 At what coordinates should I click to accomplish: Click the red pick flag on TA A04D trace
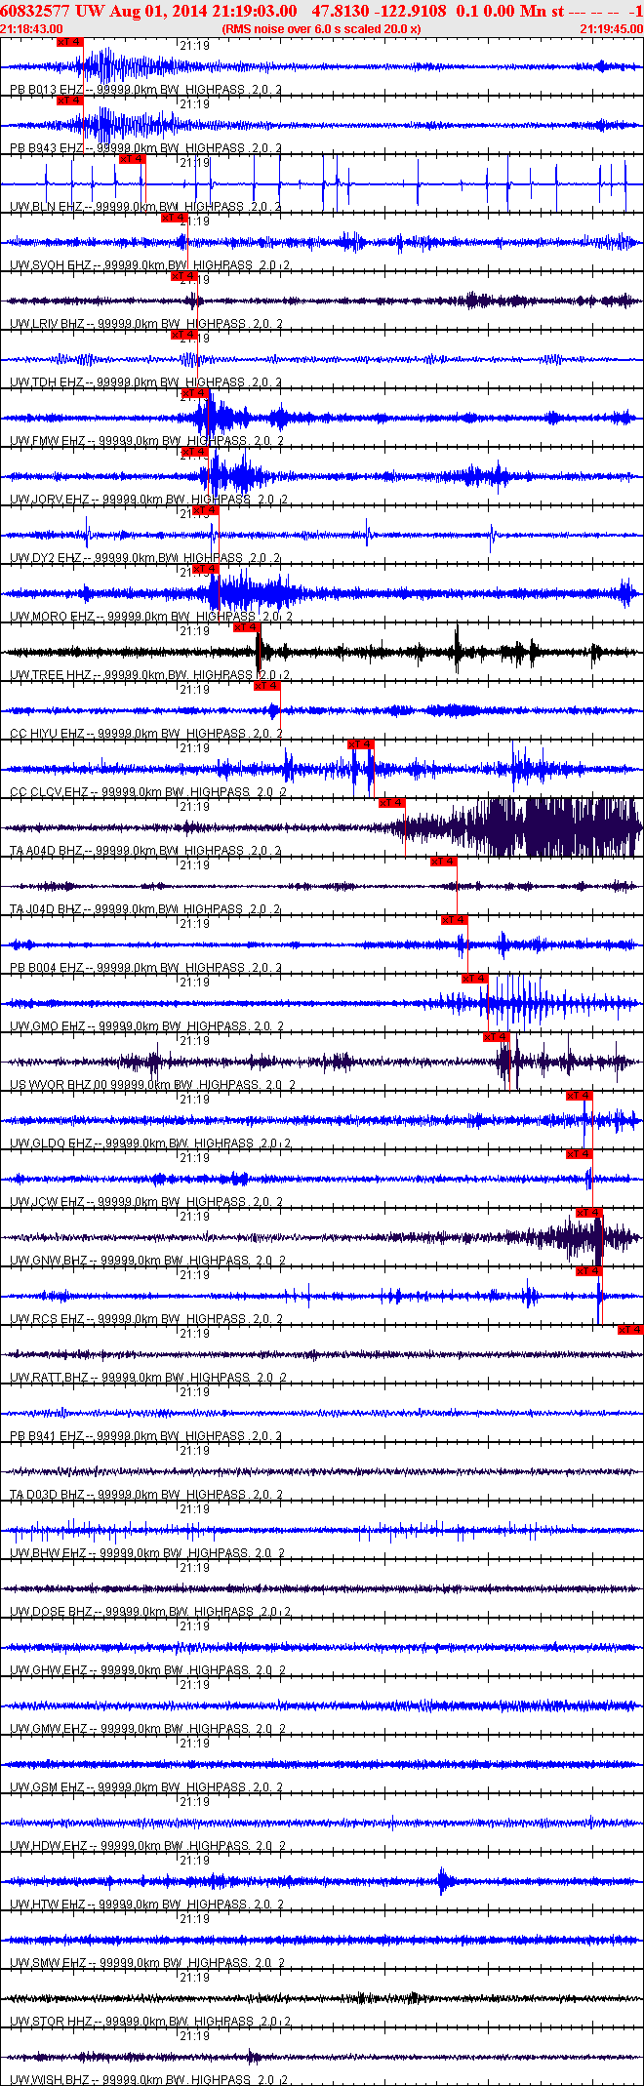pos(392,803)
